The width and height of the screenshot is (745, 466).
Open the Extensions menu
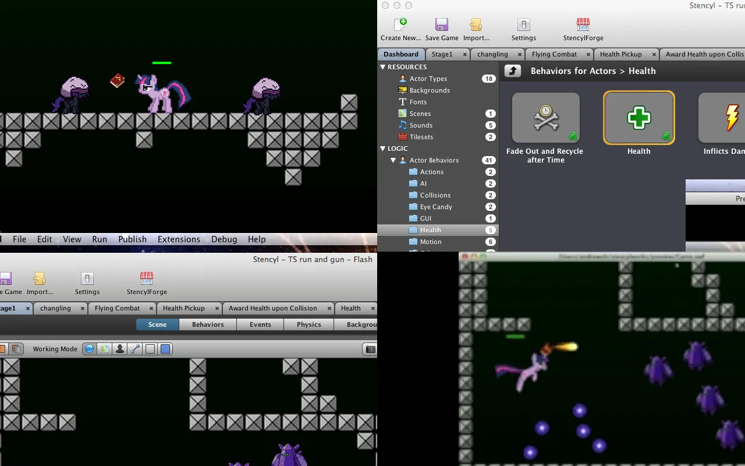click(179, 239)
